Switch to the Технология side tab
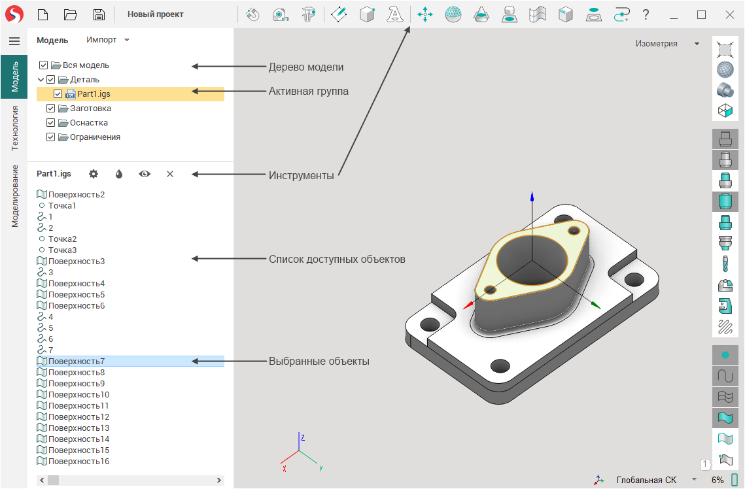The height and width of the screenshot is (489, 745). point(14,129)
